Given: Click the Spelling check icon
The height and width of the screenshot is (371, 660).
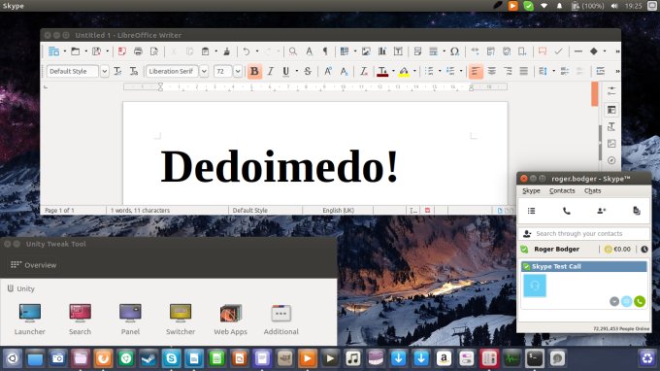Looking at the screenshot, I should tap(309, 51).
